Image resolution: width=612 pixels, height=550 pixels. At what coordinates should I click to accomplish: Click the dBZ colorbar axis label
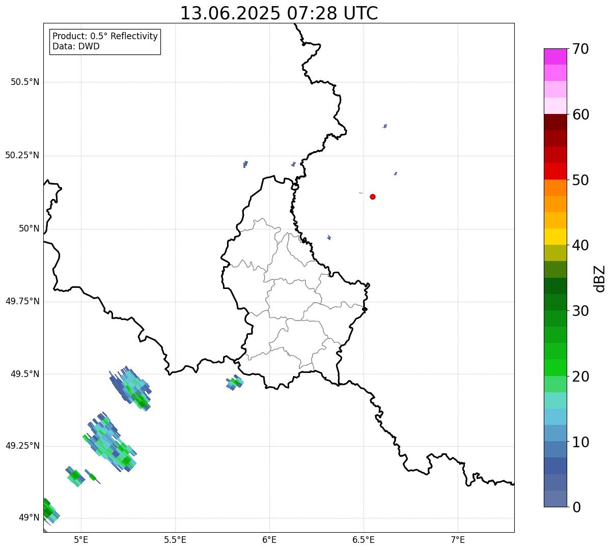click(x=600, y=278)
